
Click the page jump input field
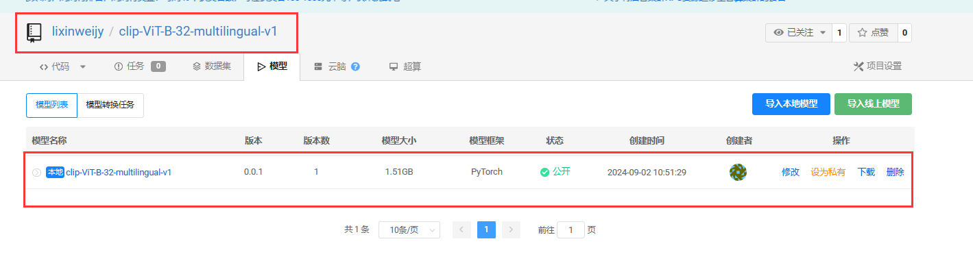pos(570,230)
